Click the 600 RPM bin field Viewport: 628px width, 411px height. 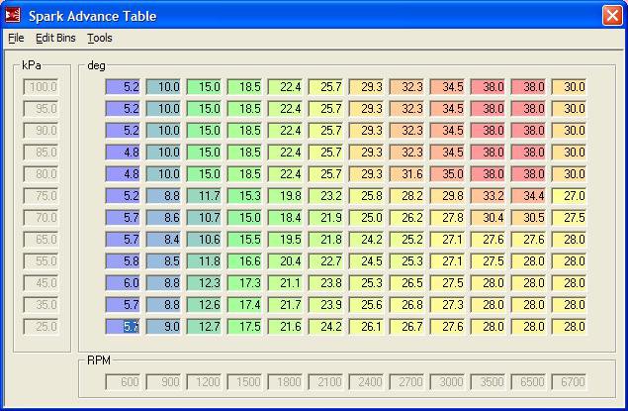[124, 382]
